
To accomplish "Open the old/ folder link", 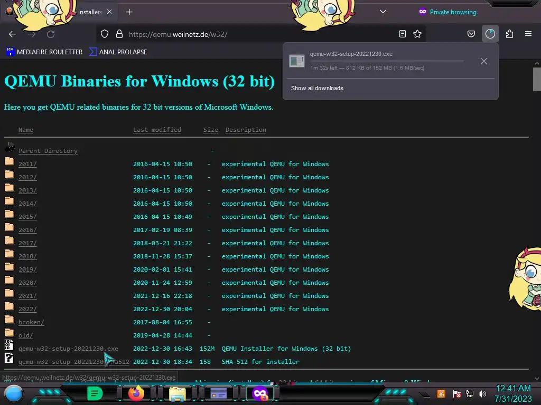I will coord(26,335).
